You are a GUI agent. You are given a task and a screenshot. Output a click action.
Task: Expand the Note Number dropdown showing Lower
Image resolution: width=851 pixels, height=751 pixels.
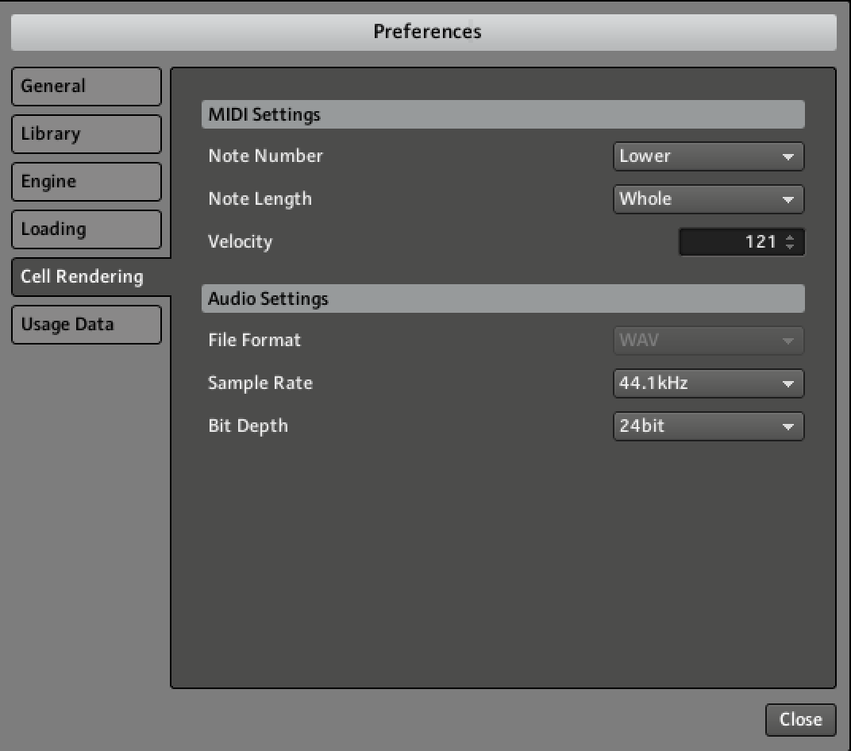click(708, 156)
